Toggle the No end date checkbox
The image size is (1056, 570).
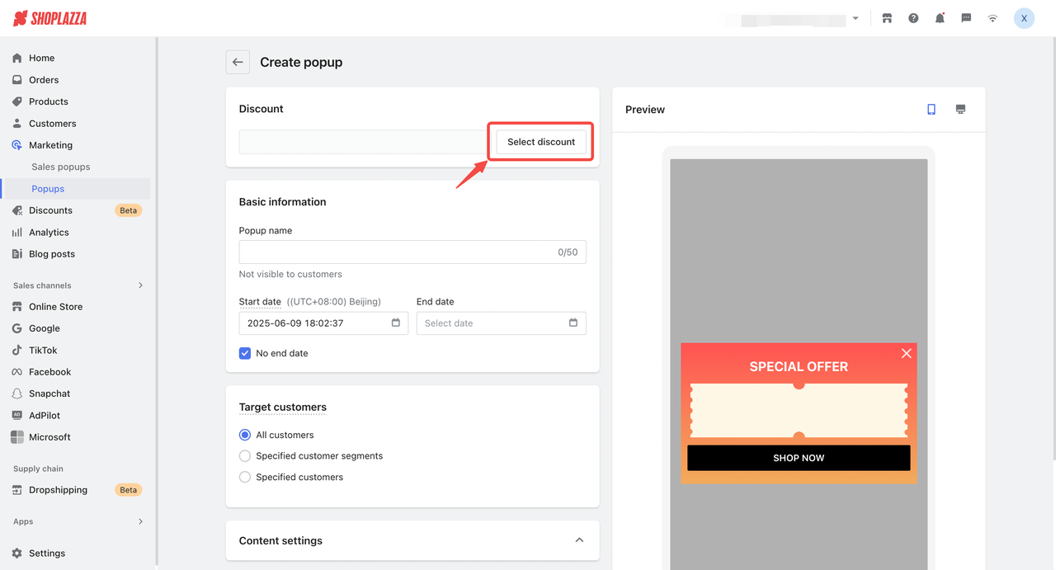click(245, 353)
